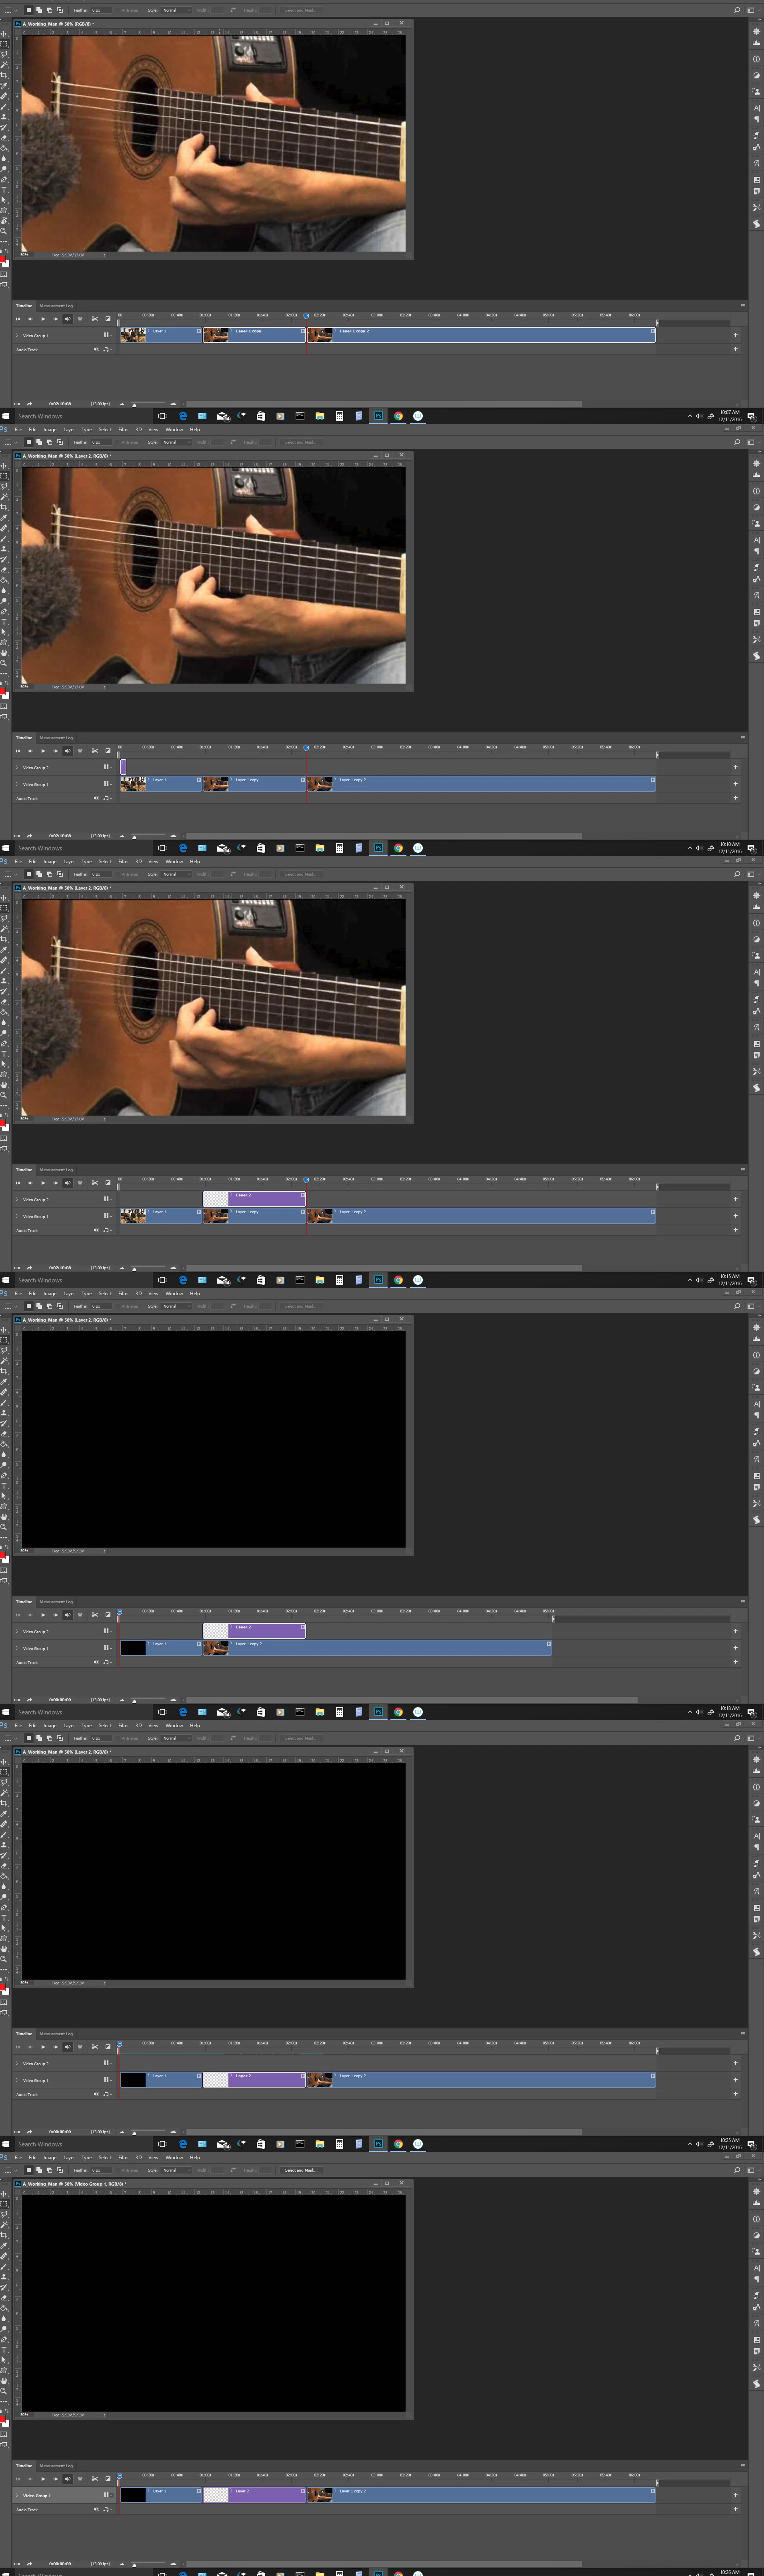This screenshot has width=764, height=2576.
Task: Select the Zoom tool in the 10:07 AM capture
Action: pos(4,231)
